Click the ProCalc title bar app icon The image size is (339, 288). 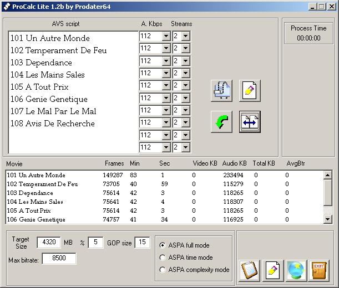(7, 7)
